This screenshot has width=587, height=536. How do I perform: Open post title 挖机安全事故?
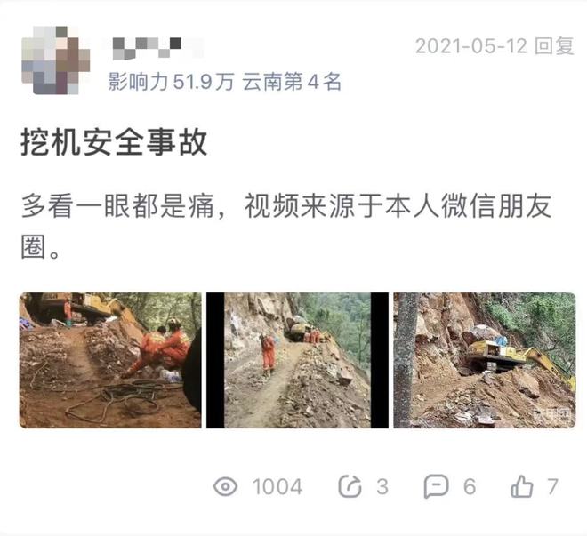click(114, 142)
